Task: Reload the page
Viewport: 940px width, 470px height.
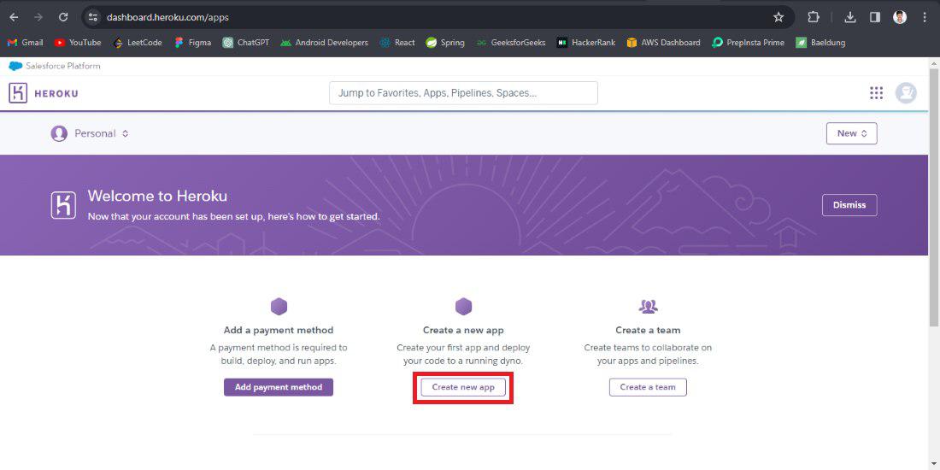Action: (63, 17)
